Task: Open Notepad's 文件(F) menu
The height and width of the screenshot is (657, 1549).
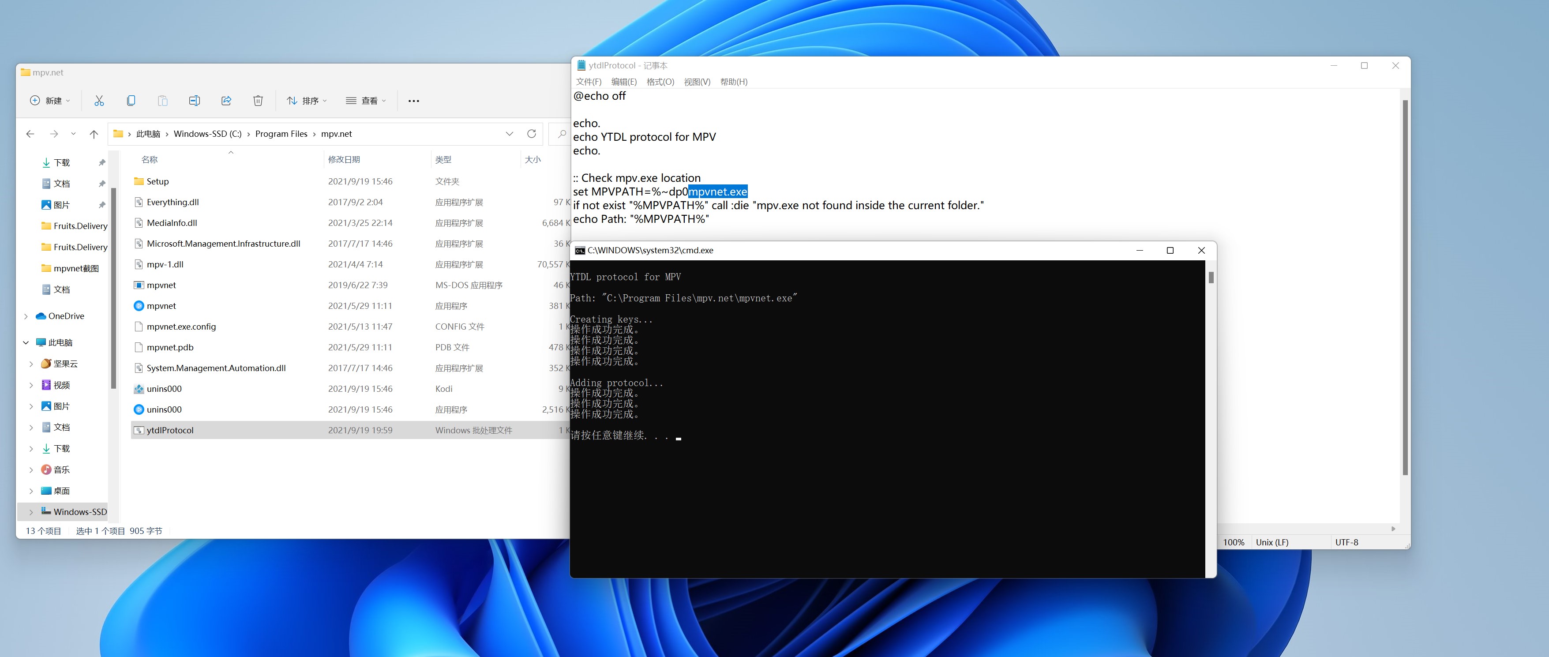Action: click(588, 82)
